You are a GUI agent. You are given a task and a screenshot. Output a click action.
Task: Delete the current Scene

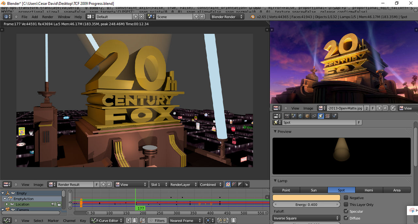201,17
